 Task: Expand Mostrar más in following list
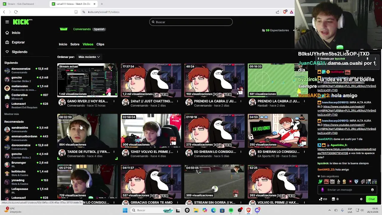pyautogui.click(x=12, y=114)
